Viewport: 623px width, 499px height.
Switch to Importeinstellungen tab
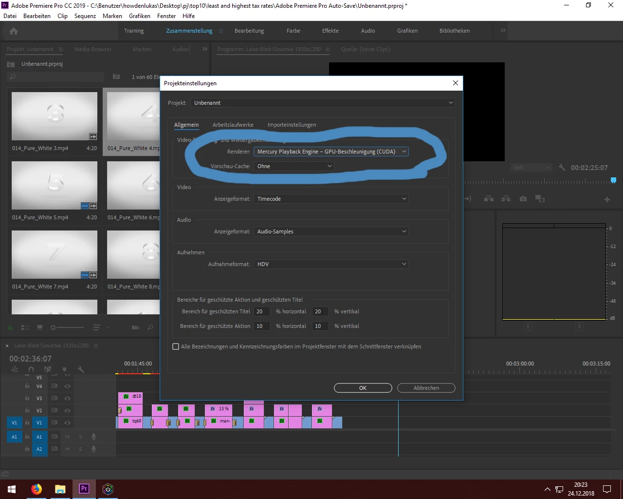coord(292,125)
